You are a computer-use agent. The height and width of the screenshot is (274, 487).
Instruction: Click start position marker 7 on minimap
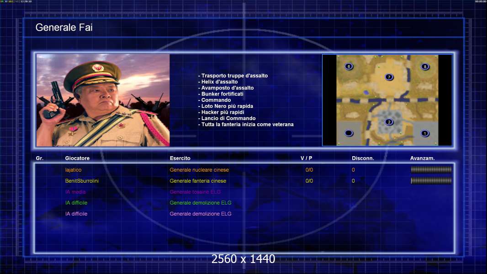pos(389,77)
